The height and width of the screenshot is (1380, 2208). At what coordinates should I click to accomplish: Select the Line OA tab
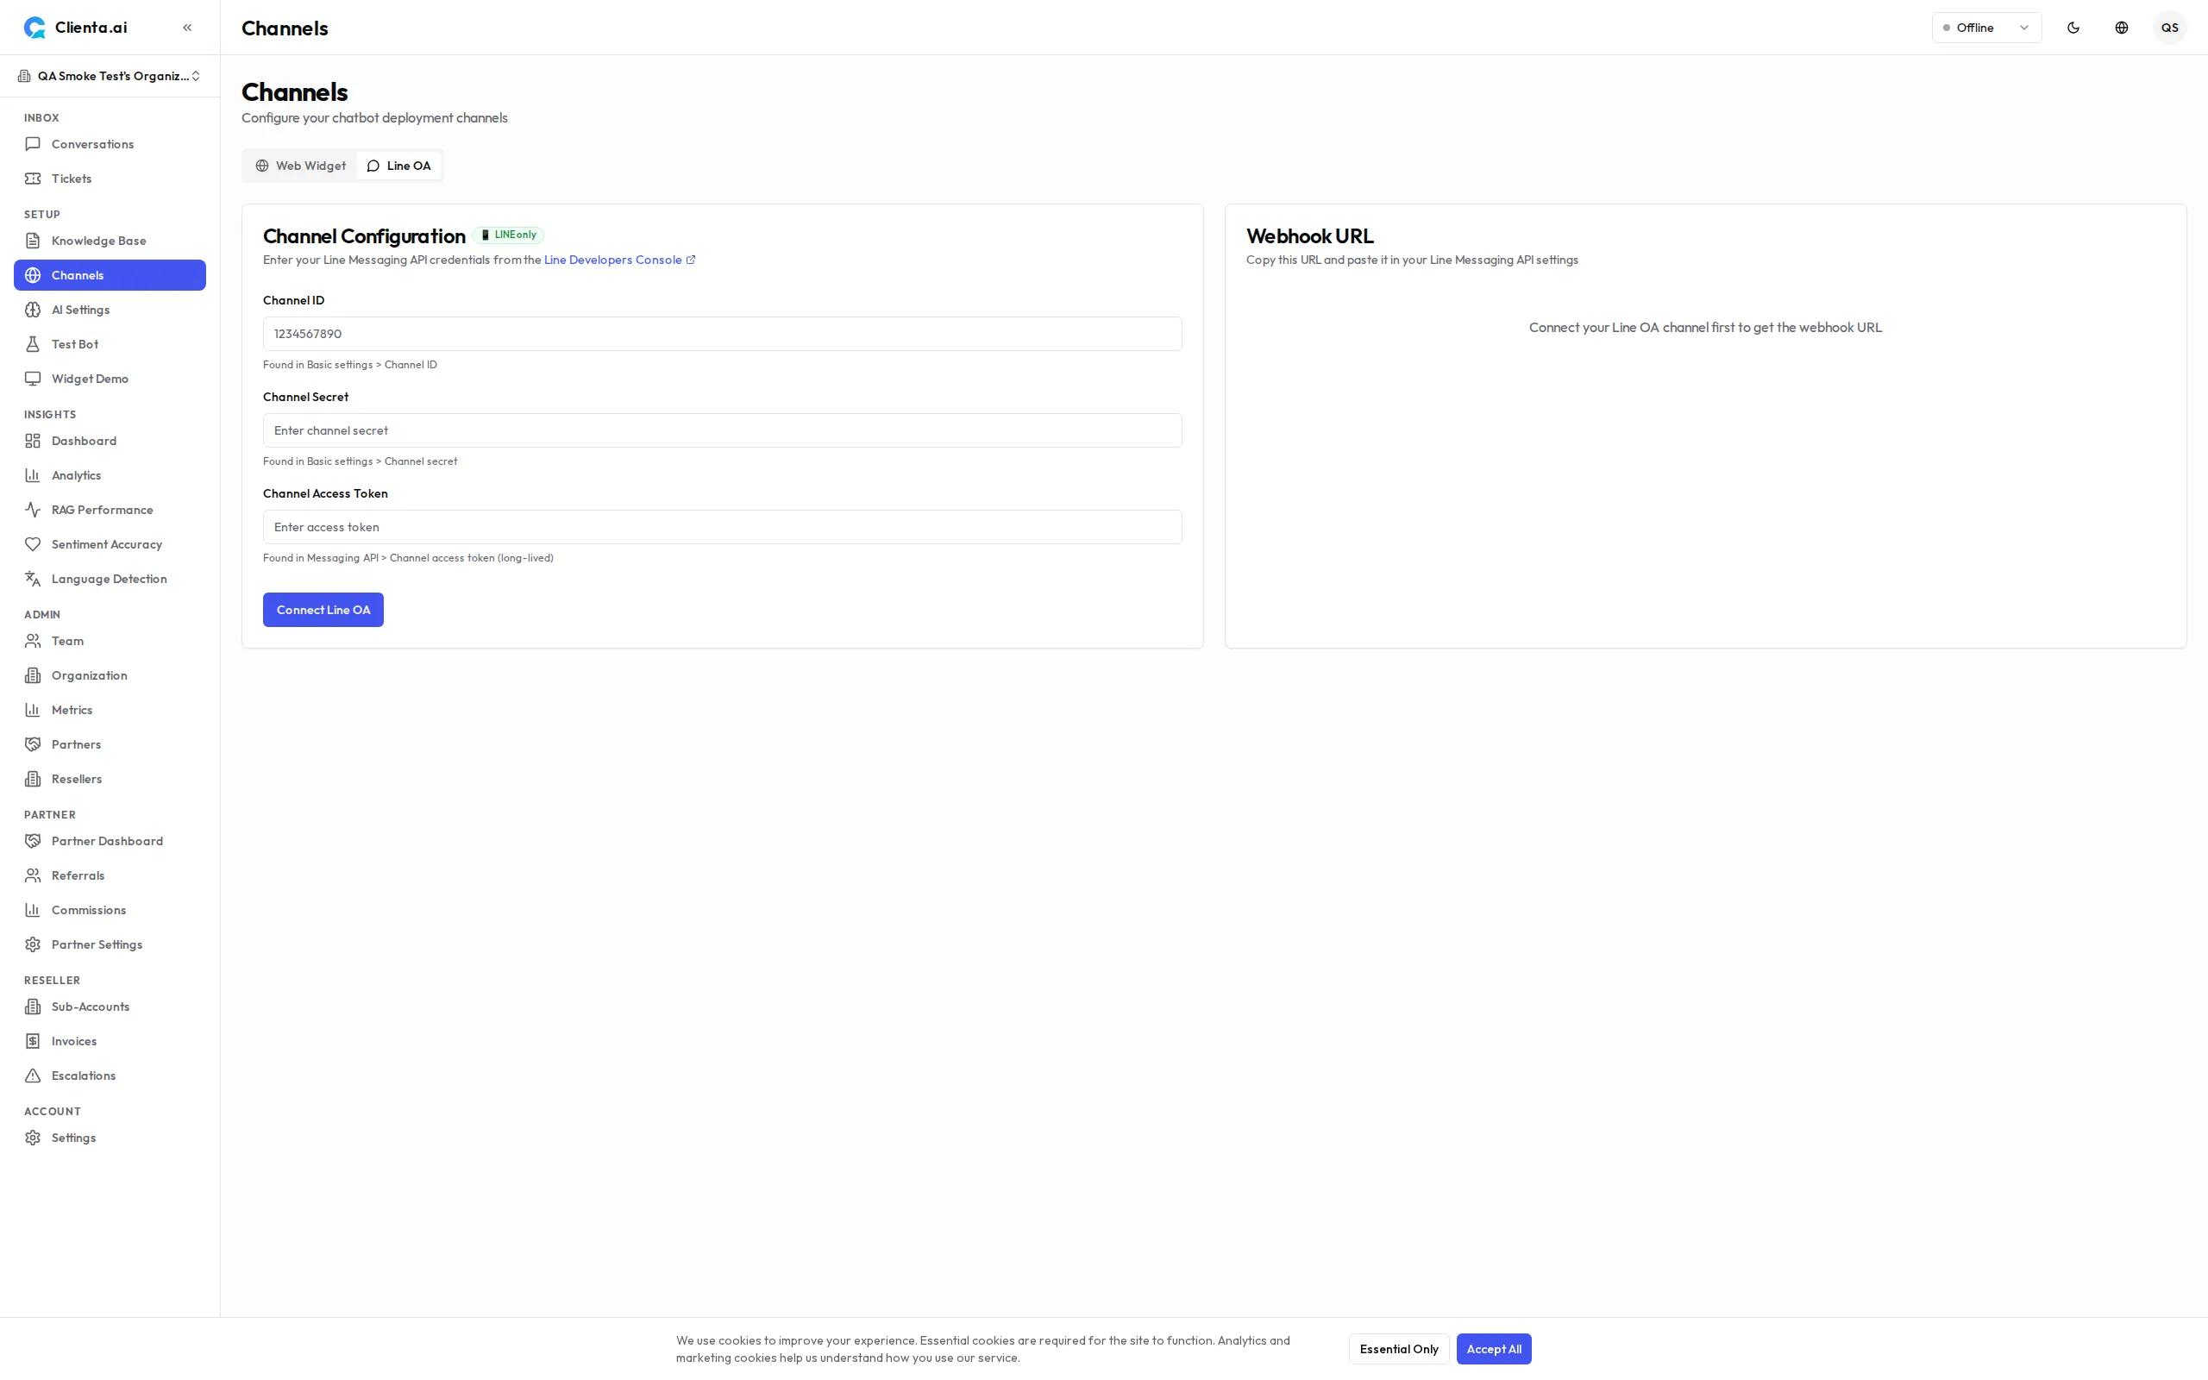(398, 166)
